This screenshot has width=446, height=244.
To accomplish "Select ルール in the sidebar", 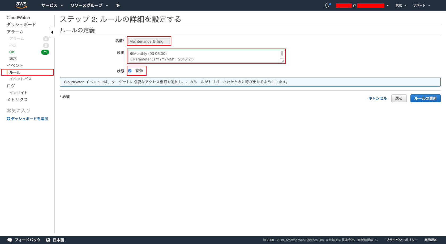I will 15,72.
